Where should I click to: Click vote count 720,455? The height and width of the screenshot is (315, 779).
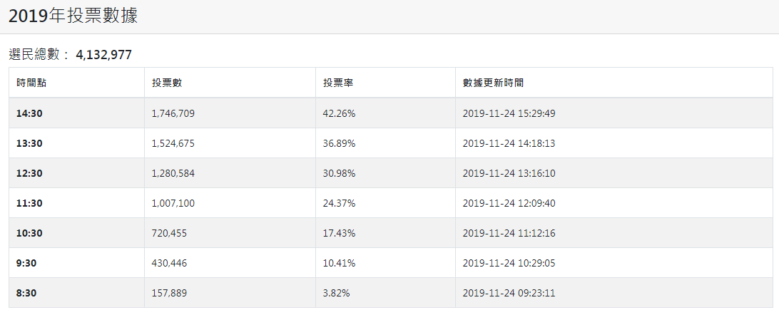coord(169,233)
